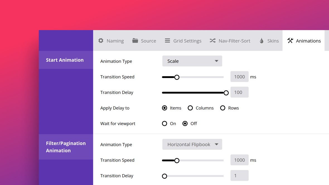Image resolution: width=329 pixels, height=185 pixels.
Task: Click the gear icon beside Naming
Action: click(101, 40)
